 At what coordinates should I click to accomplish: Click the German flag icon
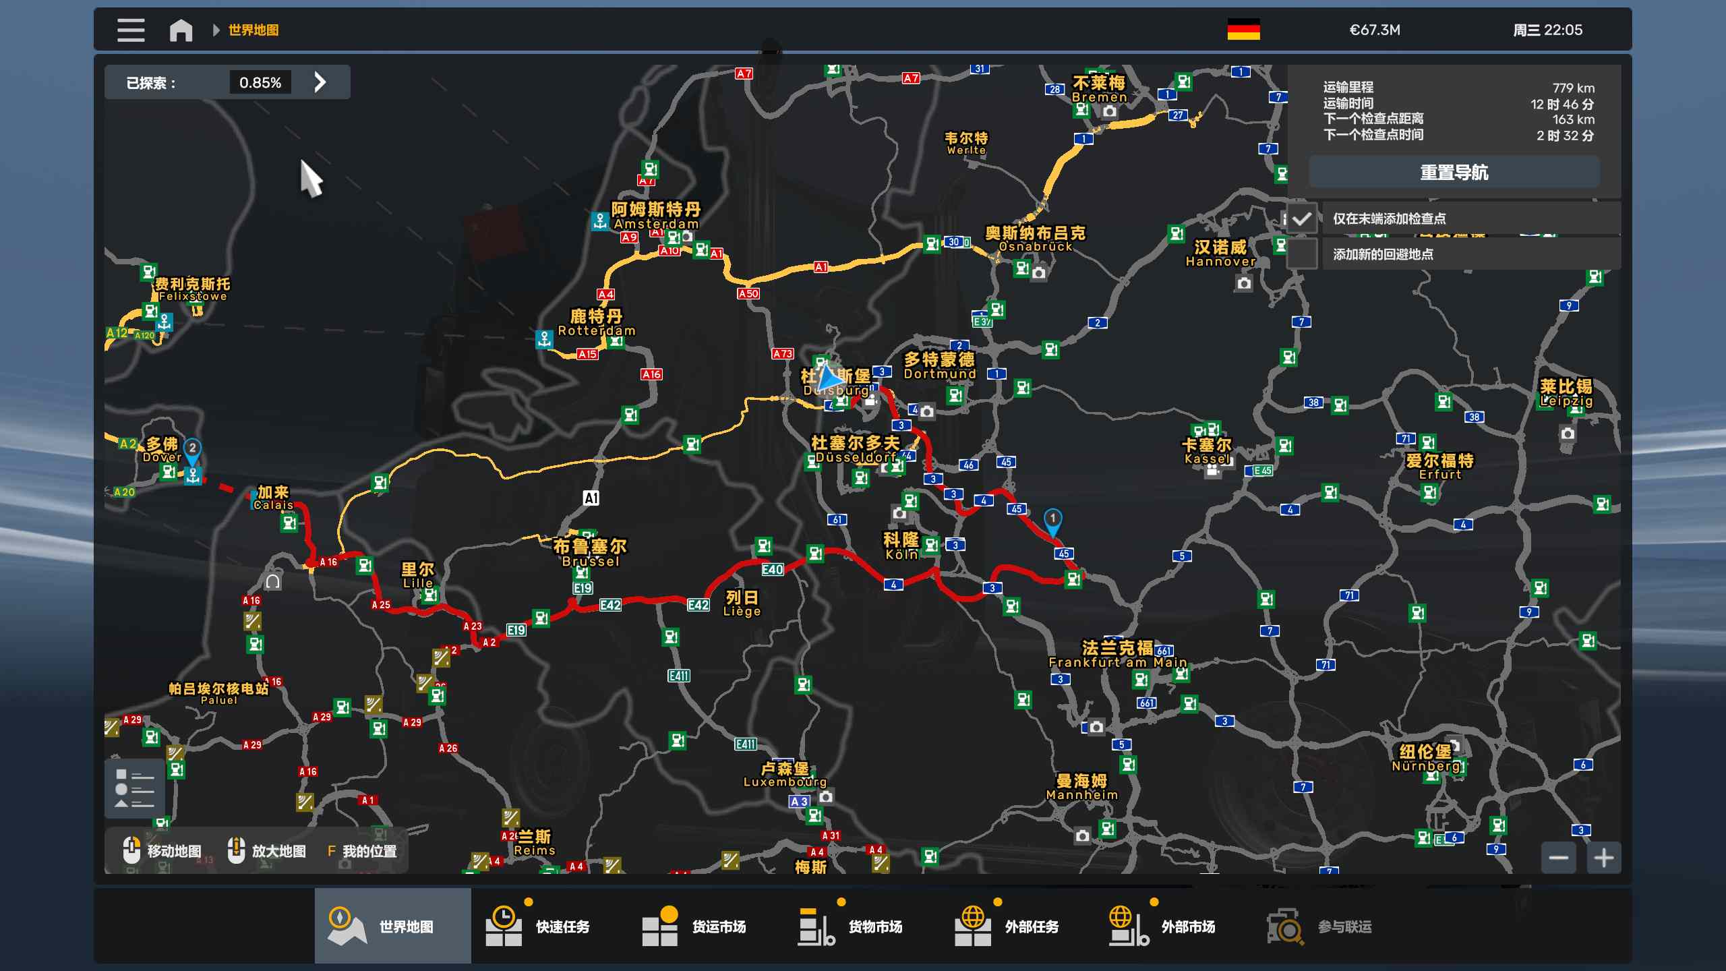click(1243, 30)
